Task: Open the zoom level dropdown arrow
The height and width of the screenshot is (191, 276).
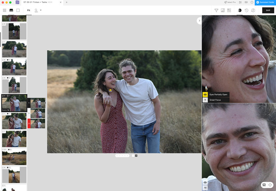Action: pos(41,10)
